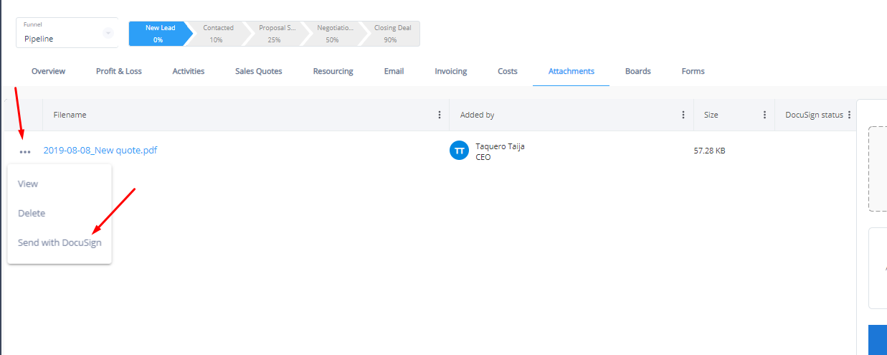This screenshot has height=355, width=887.
Task: Open the 2019-08-08_New quote.pdf file link
Action: tap(100, 151)
